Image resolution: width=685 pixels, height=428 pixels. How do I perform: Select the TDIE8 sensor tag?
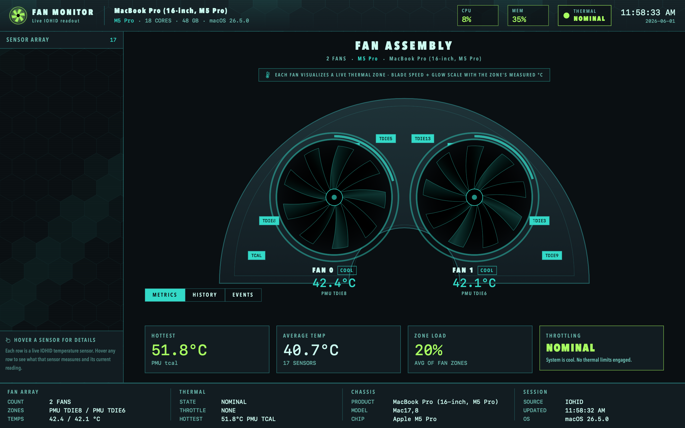point(269,221)
